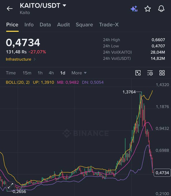
Task: Select the 1d chart interval
Action: click(x=63, y=73)
